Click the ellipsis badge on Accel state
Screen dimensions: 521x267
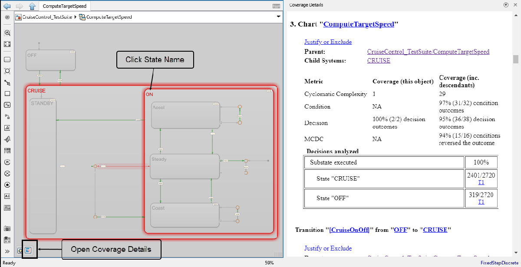tap(216, 104)
